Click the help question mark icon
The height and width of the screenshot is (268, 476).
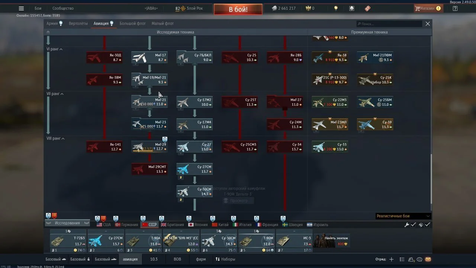click(455, 8)
